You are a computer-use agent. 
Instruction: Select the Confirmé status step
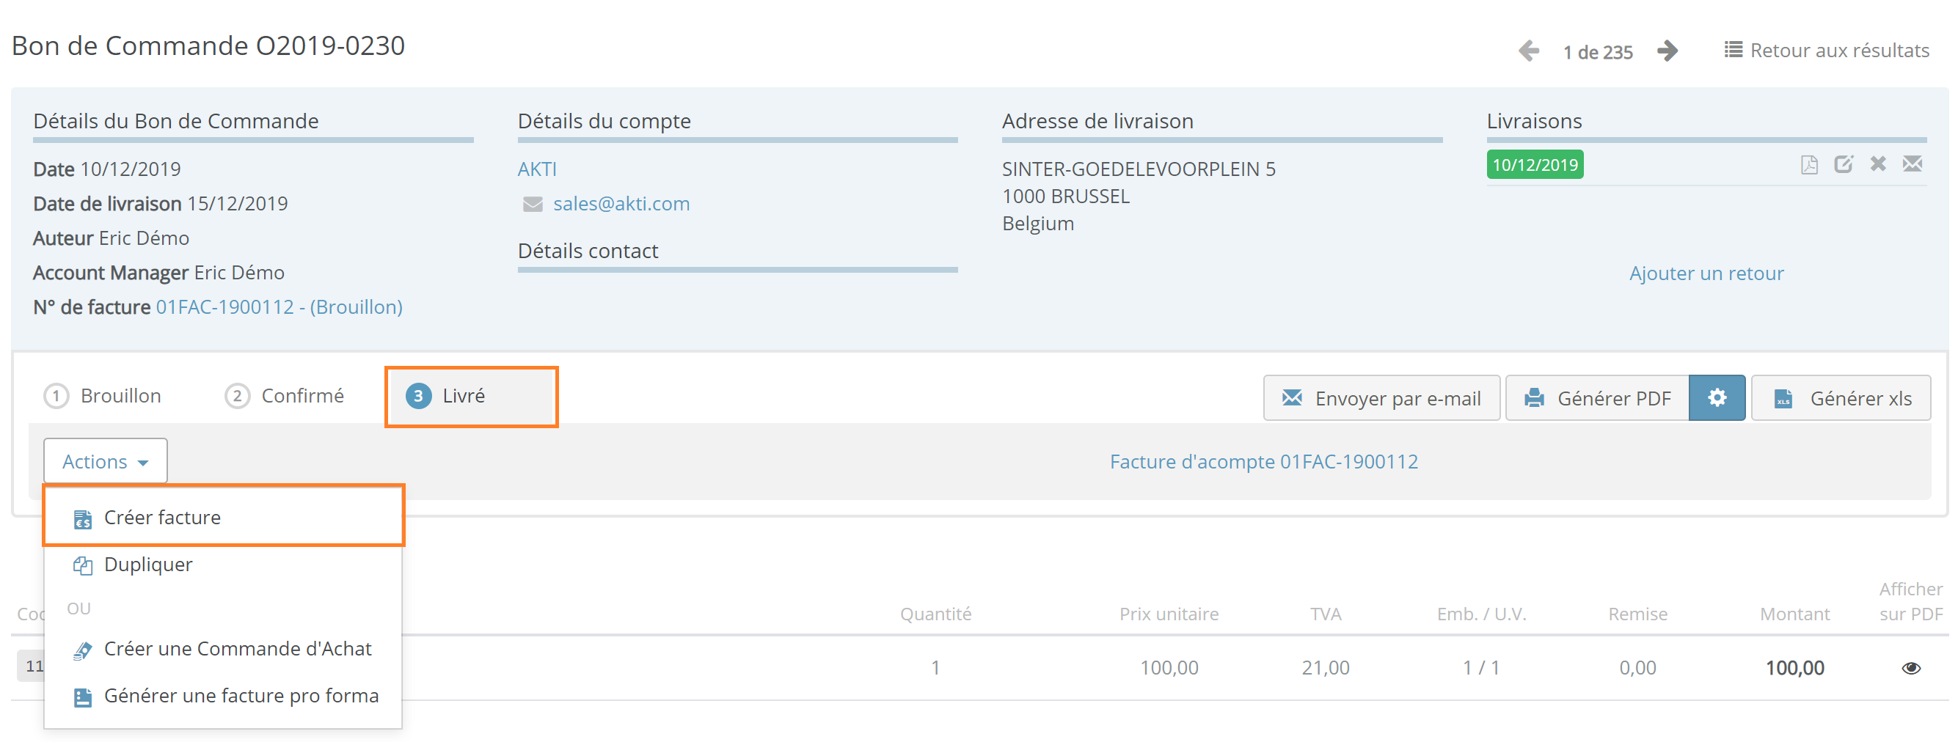(285, 396)
